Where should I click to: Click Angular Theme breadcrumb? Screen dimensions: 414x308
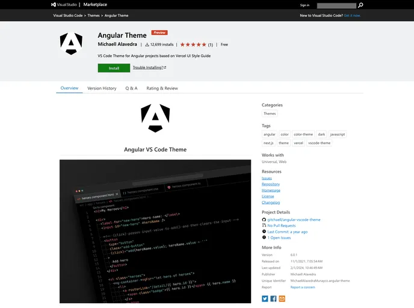117,16
